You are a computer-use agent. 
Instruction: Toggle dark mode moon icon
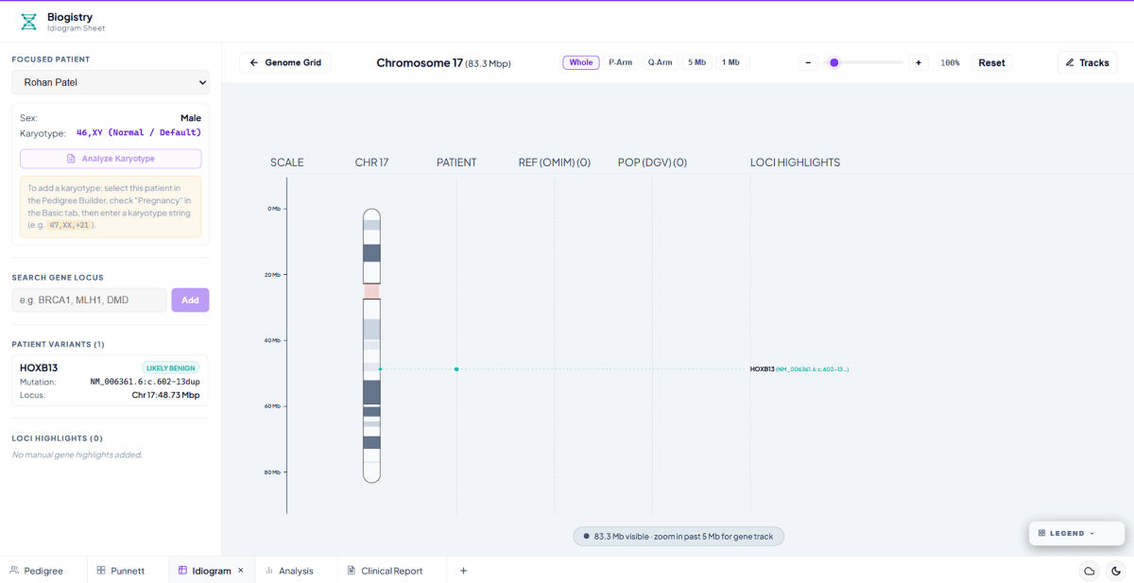click(x=1115, y=571)
